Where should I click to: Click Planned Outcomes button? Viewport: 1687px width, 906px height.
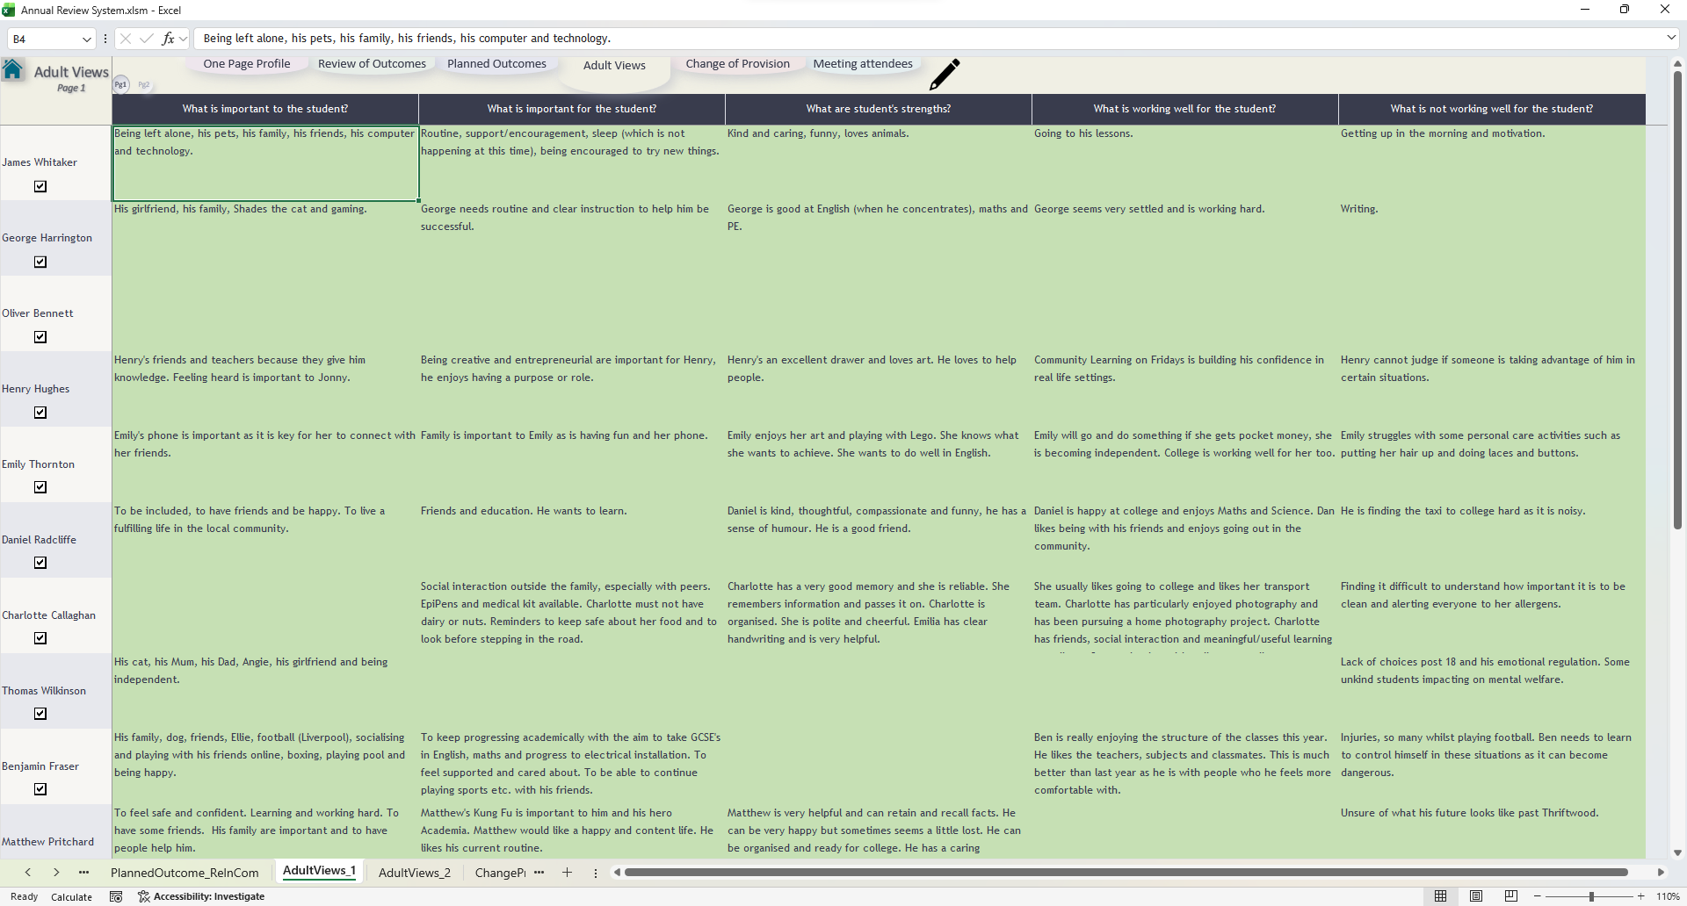click(496, 64)
